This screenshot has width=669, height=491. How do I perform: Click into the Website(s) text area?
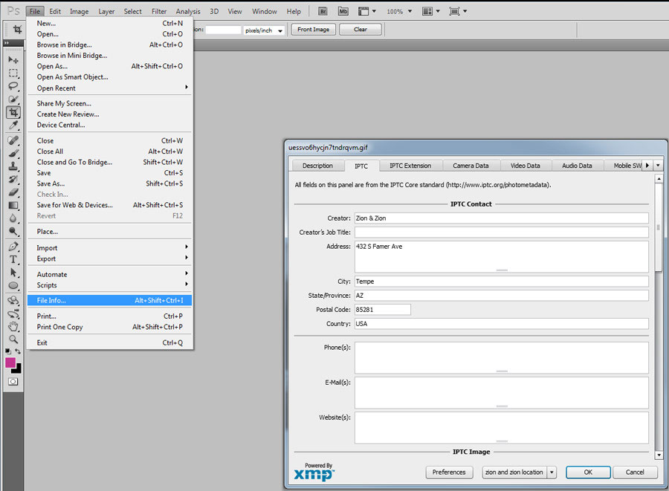[501, 428]
